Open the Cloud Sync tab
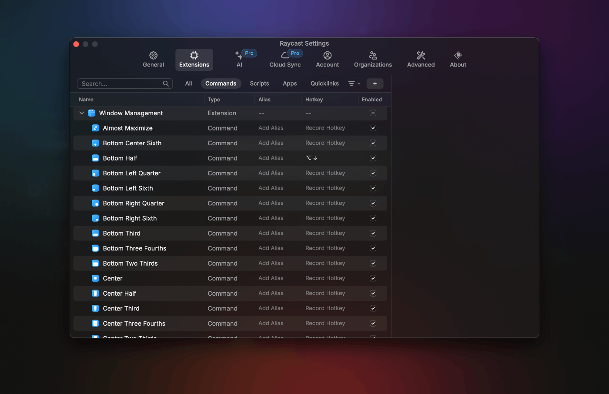Viewport: 609px width, 394px height. [x=285, y=60]
